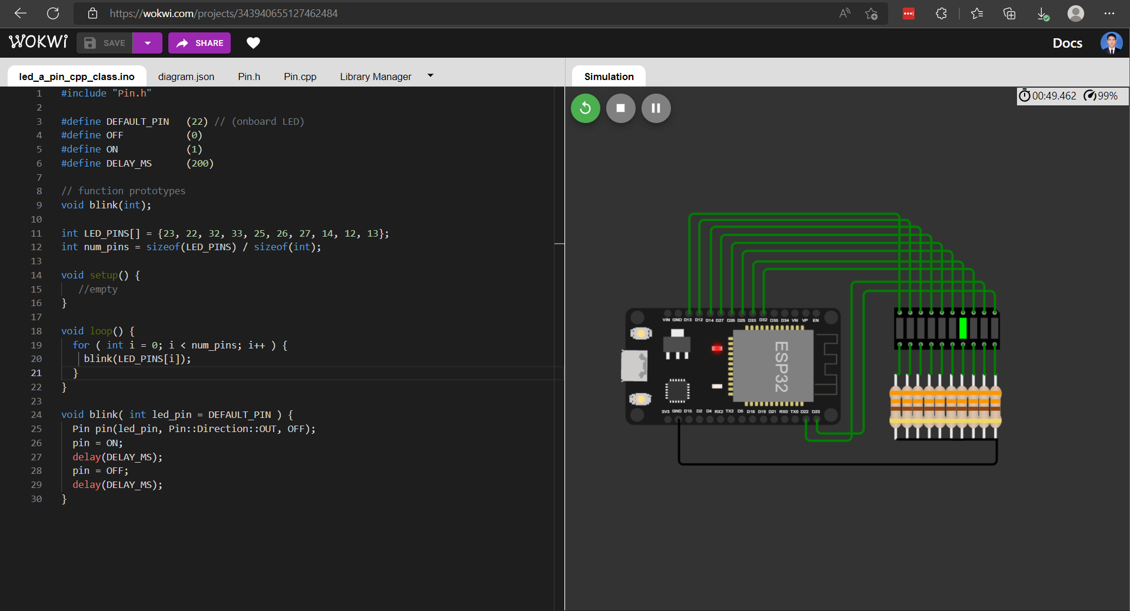Click line number 21 in gutter
Image resolution: width=1130 pixels, height=611 pixels.
[36, 373]
